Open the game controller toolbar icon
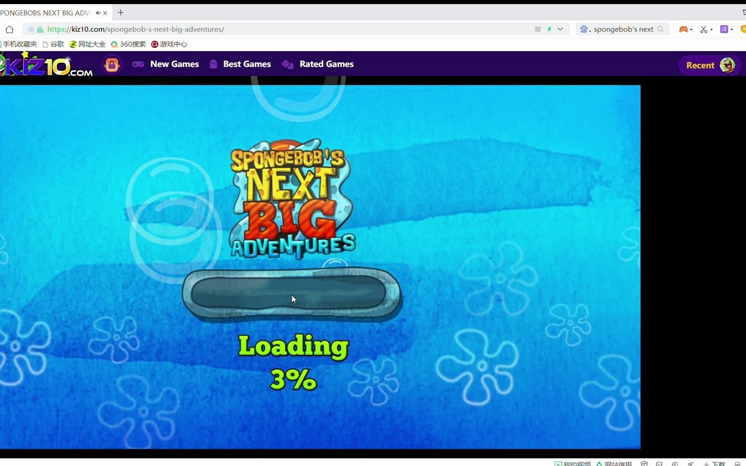This screenshot has height=466, width=746. 683,29
